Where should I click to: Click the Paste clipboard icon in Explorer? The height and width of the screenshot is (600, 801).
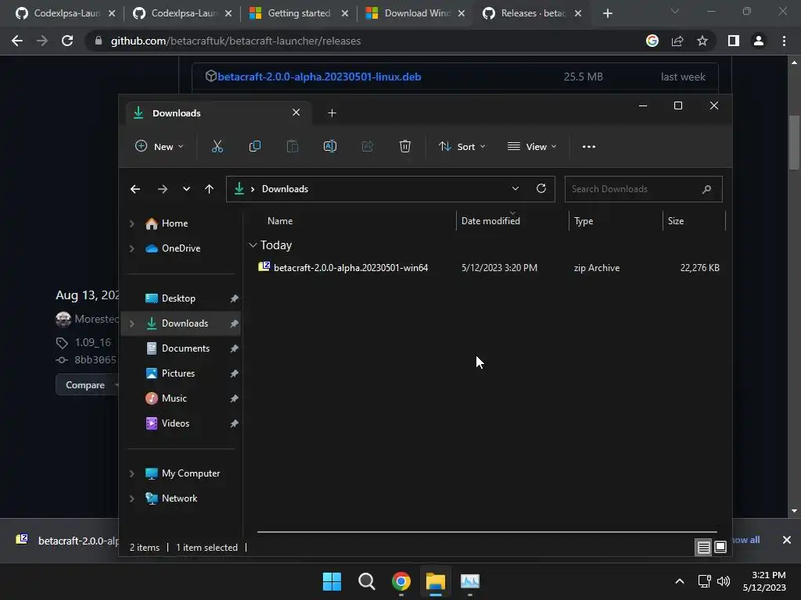[293, 146]
